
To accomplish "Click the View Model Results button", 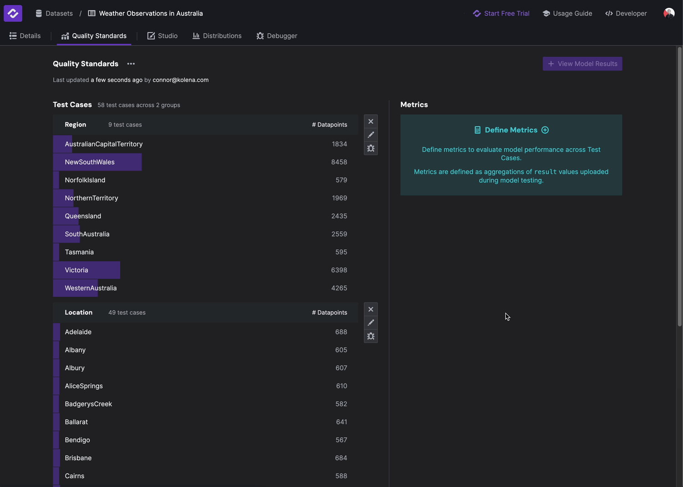I will 582,64.
